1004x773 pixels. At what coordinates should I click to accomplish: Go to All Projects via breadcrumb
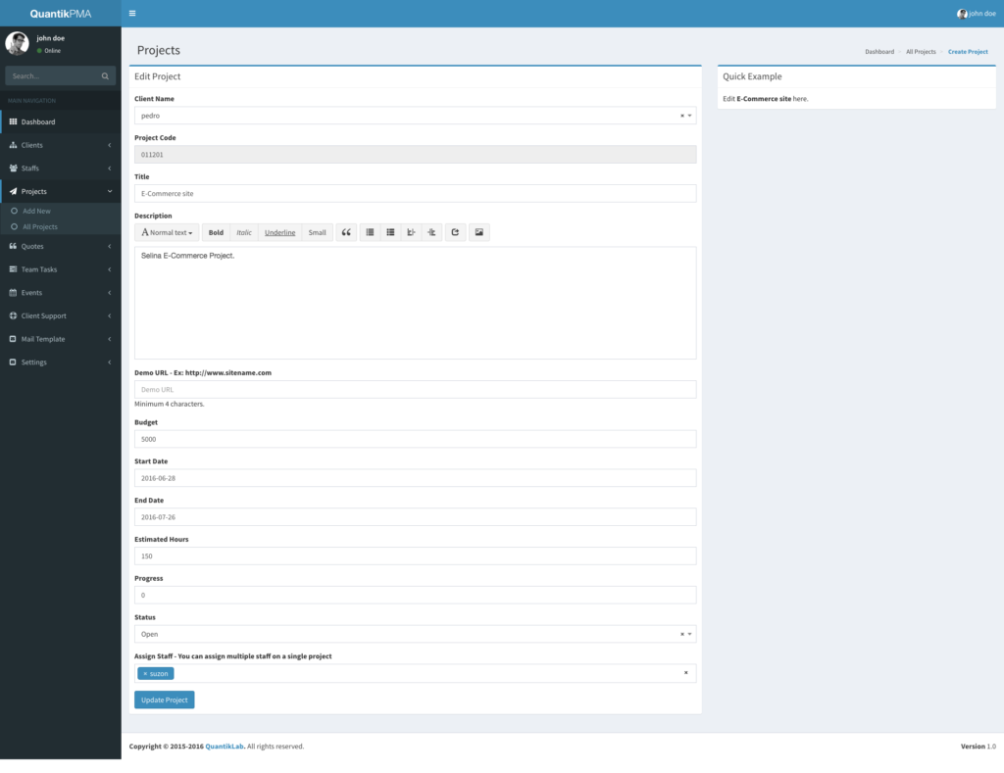921,52
